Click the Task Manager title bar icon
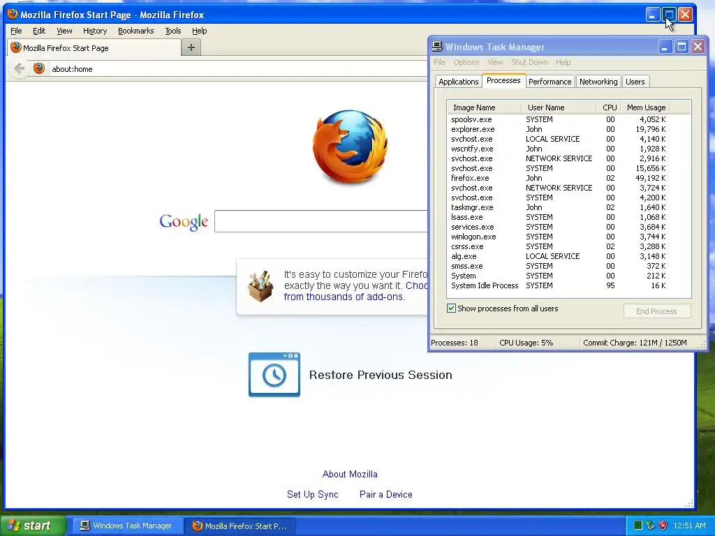715x536 pixels. (x=437, y=47)
